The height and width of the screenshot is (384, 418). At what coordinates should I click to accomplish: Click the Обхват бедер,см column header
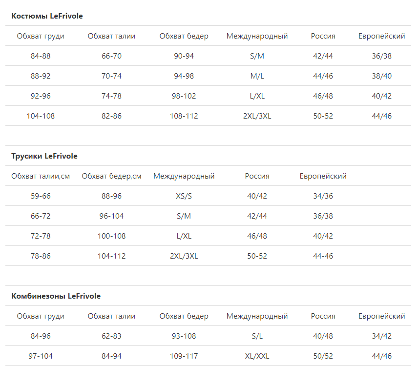(111, 176)
